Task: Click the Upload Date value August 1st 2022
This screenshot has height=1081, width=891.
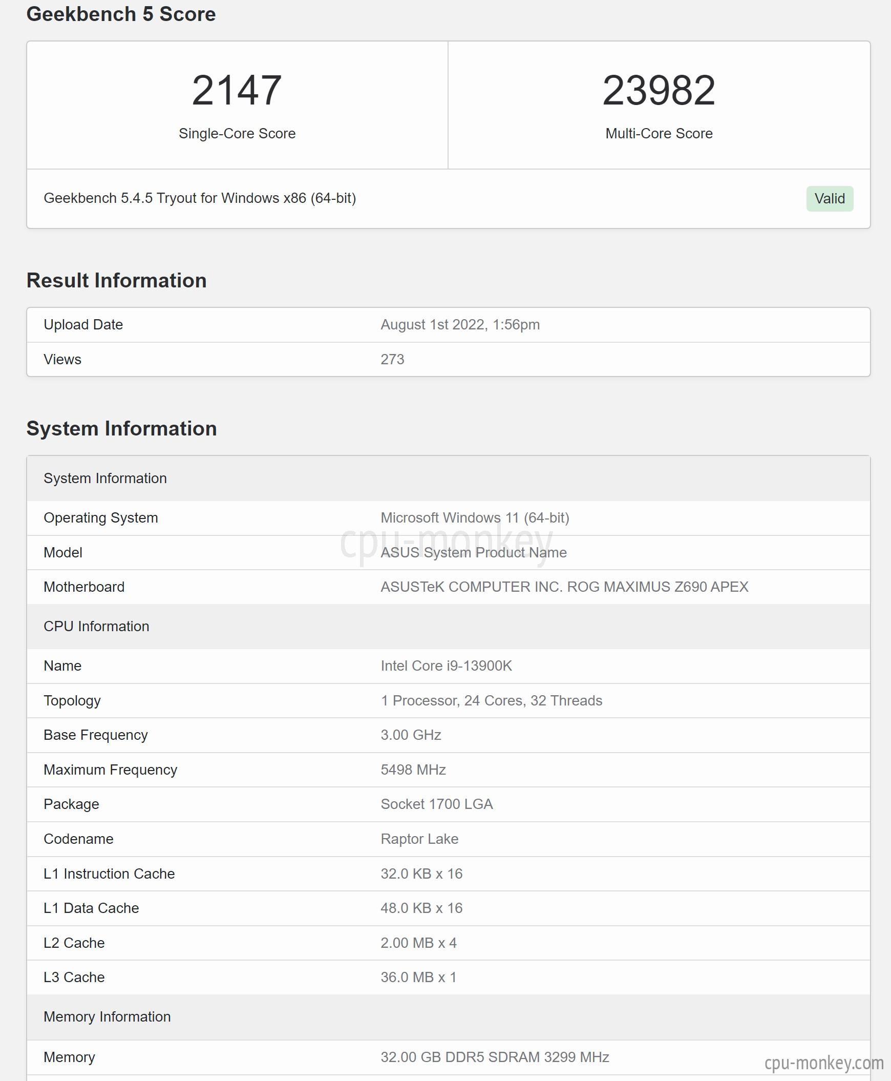Action: click(460, 325)
